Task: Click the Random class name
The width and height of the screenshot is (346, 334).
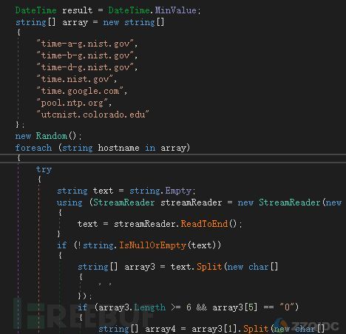Action: click(x=52, y=136)
